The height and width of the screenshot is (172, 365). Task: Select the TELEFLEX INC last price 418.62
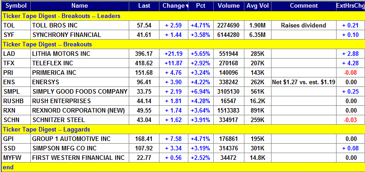tap(144, 63)
